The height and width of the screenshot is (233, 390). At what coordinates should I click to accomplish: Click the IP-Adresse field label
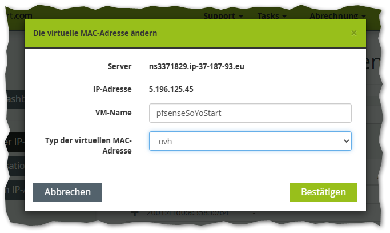(x=112, y=89)
